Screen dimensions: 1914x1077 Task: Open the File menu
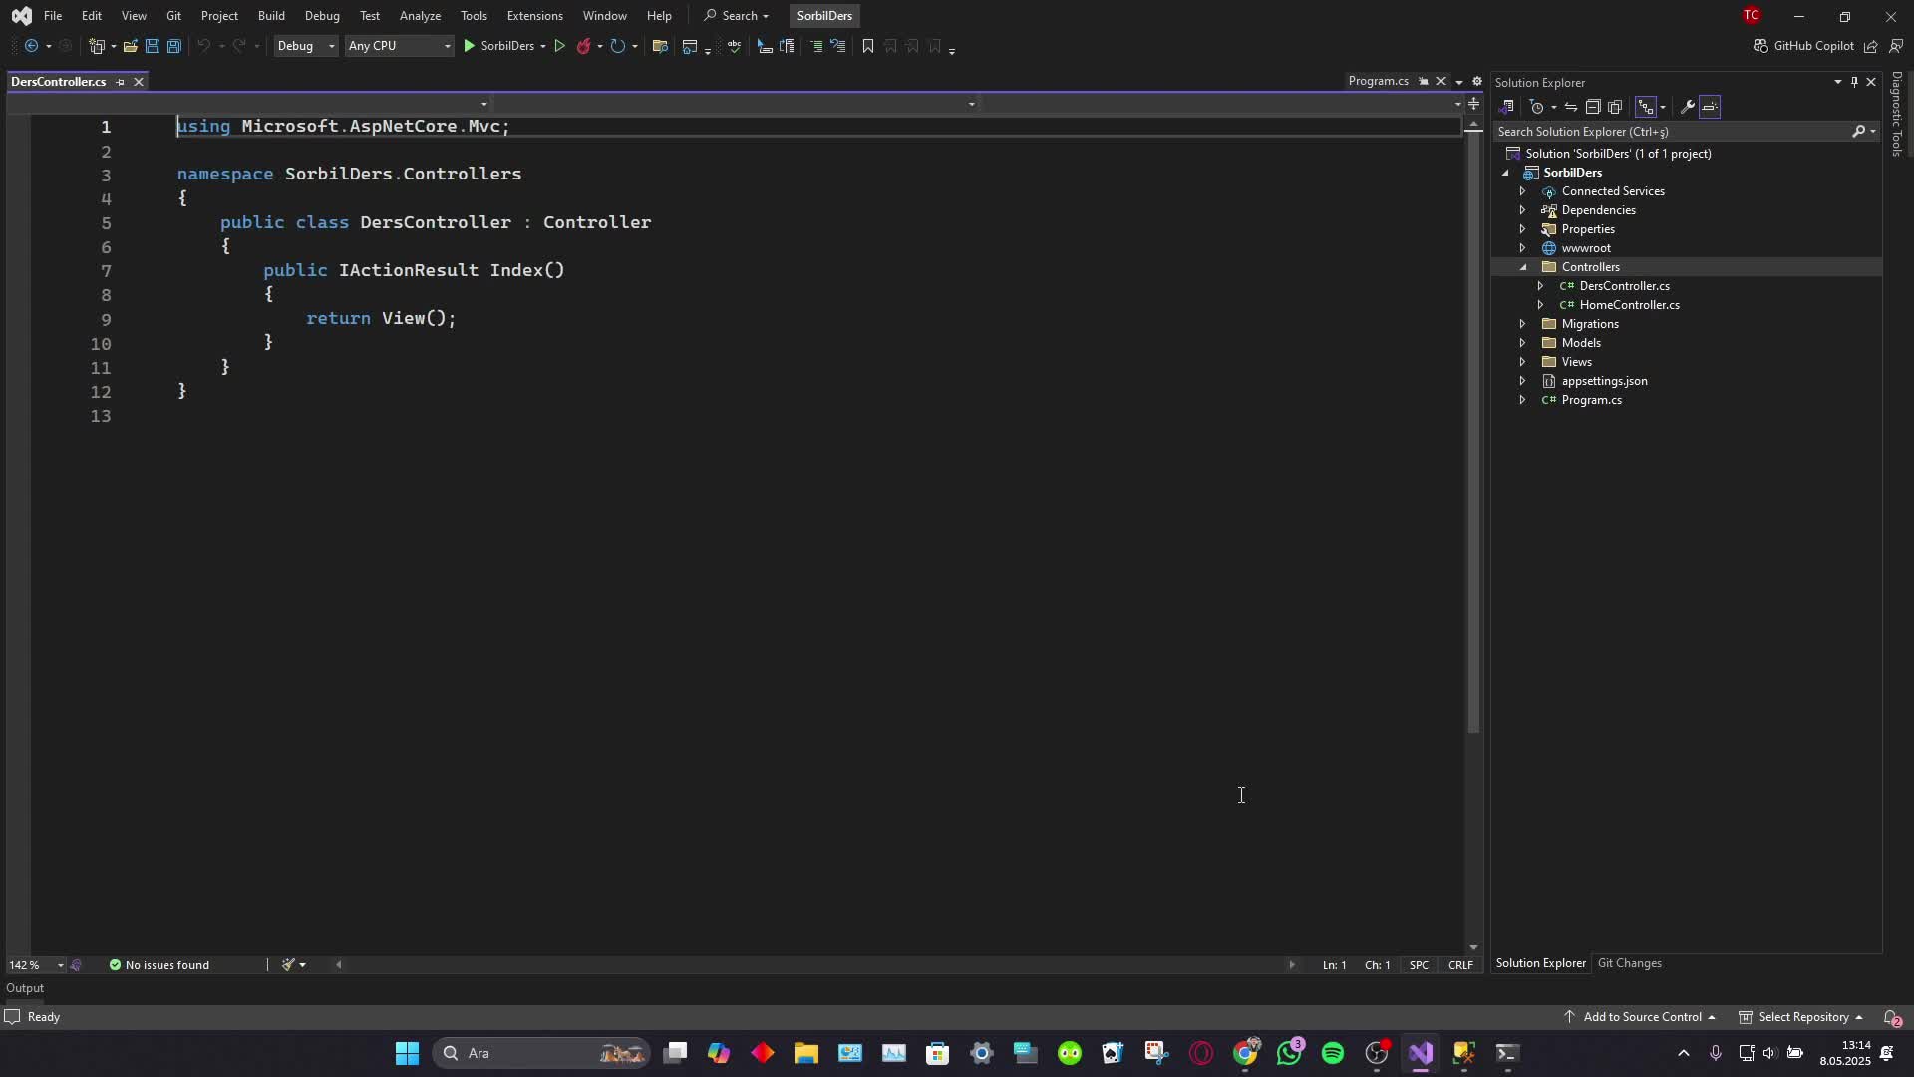pyautogui.click(x=53, y=16)
